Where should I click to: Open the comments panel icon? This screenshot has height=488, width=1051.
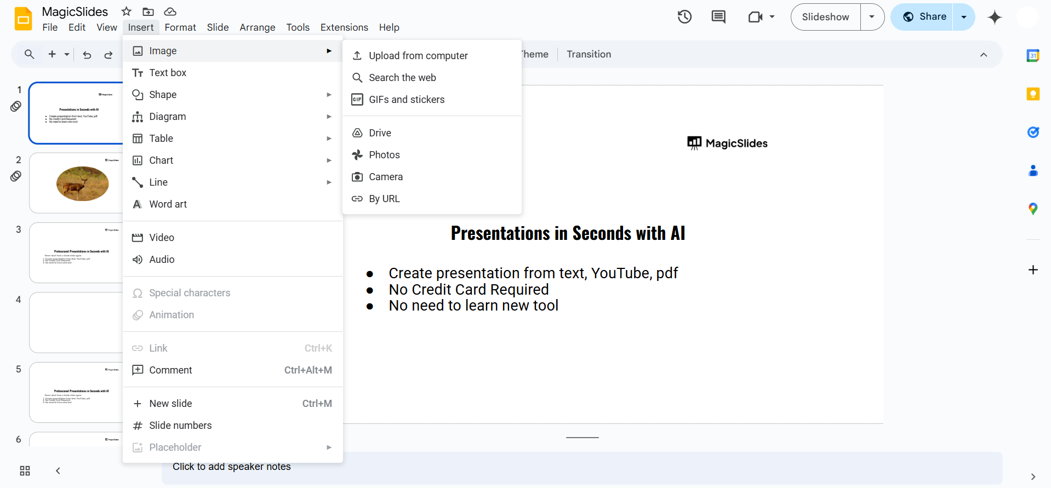(x=718, y=17)
